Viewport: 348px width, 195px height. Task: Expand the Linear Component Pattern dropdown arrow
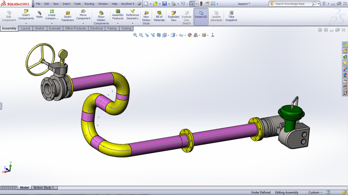pos(52,24)
